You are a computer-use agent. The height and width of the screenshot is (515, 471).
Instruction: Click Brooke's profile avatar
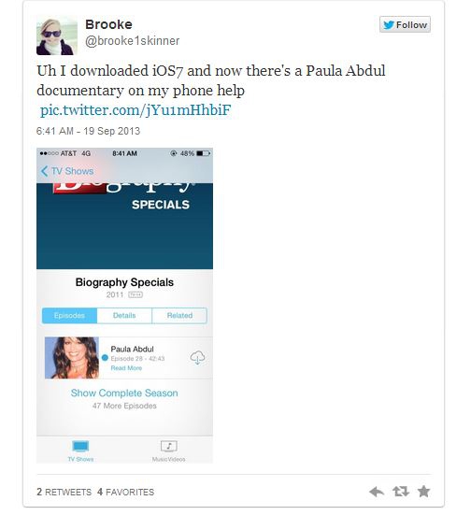[x=56, y=36]
